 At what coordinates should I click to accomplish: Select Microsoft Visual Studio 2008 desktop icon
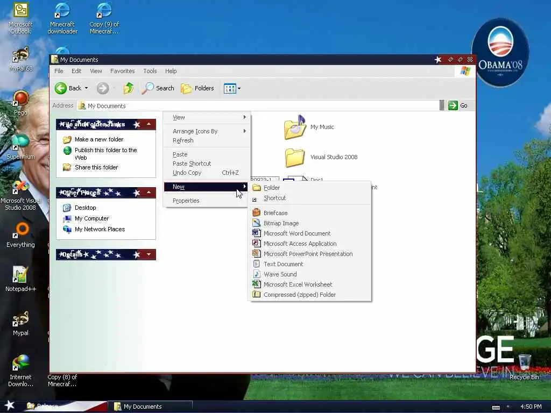[20, 195]
